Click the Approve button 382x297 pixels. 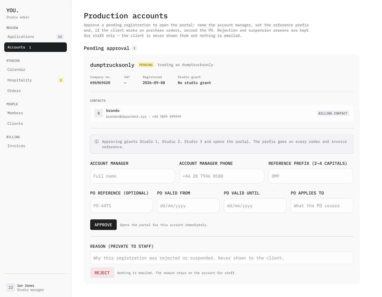click(x=103, y=225)
